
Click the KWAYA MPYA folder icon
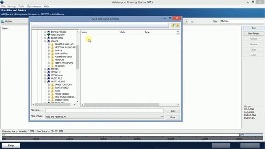[x=53, y=53]
